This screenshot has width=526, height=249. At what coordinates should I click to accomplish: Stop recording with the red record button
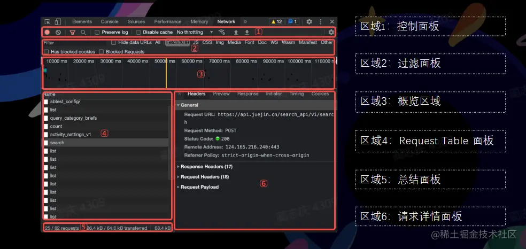point(47,32)
